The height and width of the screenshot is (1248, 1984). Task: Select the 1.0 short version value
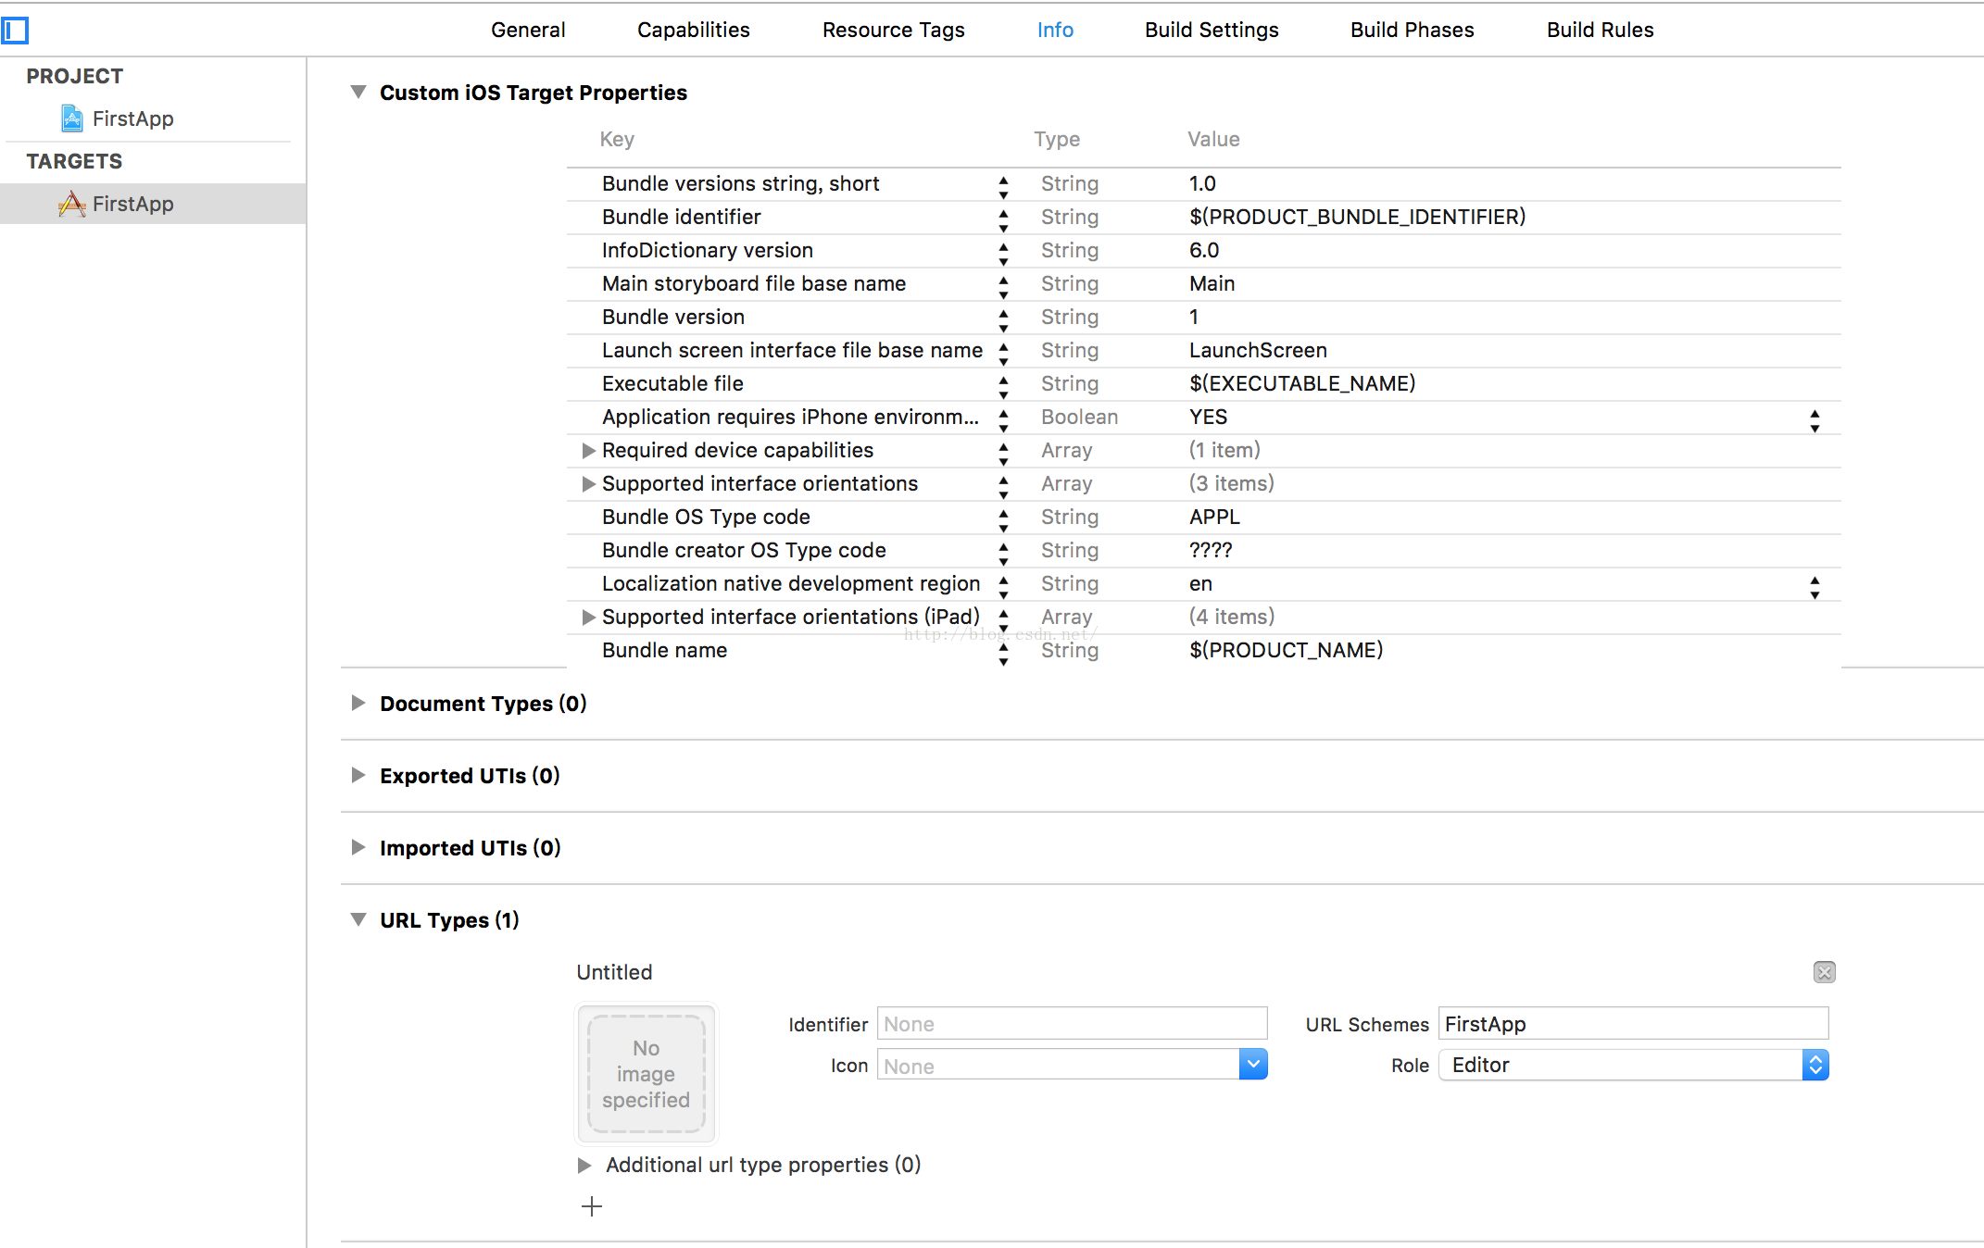(1202, 183)
